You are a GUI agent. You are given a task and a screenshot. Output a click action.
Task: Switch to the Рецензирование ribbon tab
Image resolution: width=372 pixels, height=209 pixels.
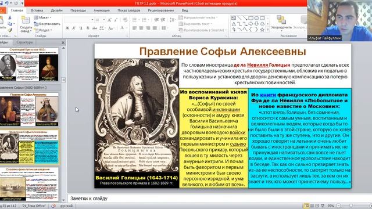coord(161,10)
